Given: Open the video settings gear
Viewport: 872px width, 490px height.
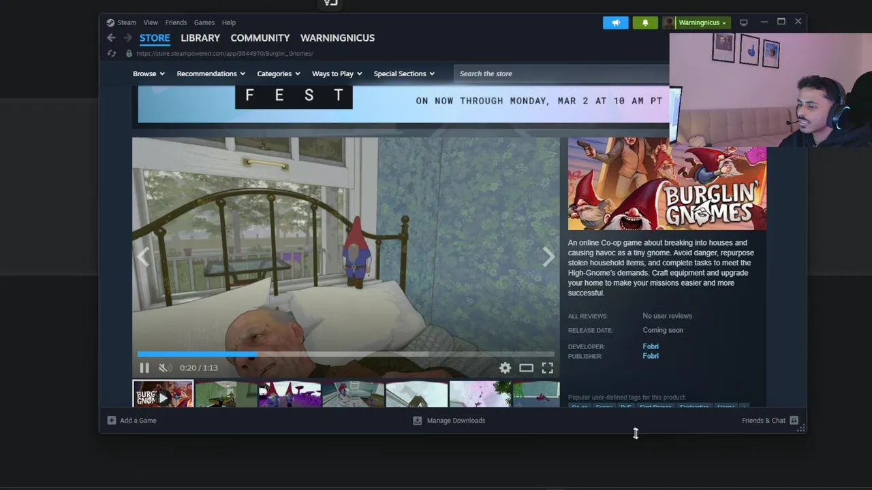Looking at the screenshot, I should click(505, 368).
